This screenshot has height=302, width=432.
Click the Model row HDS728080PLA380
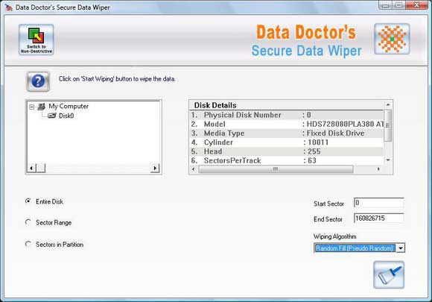pos(287,124)
